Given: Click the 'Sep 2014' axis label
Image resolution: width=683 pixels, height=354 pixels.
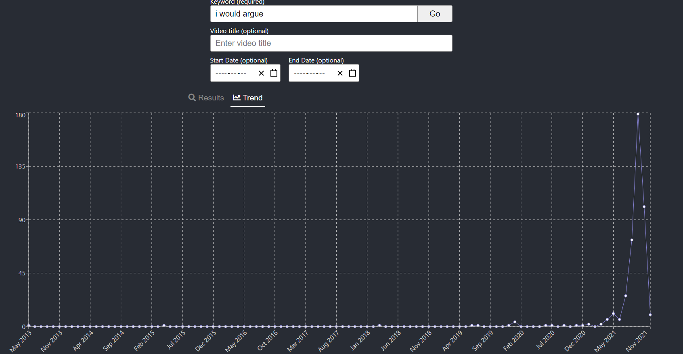Looking at the screenshot, I should [113, 341].
